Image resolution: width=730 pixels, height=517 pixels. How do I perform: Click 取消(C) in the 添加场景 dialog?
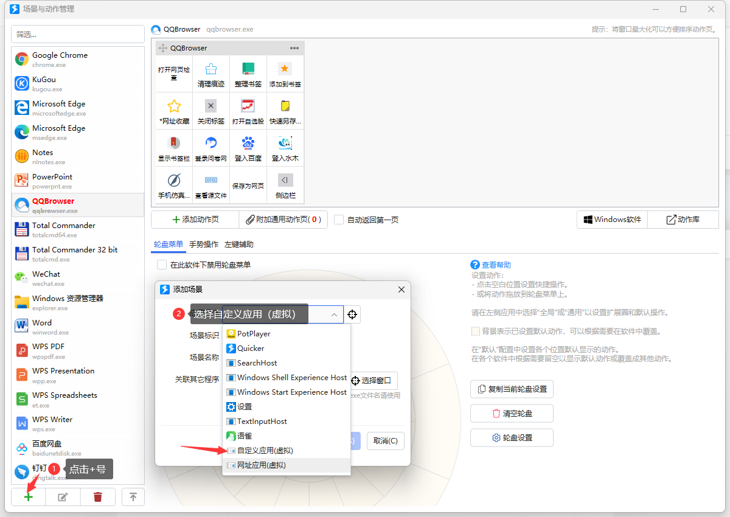click(x=386, y=441)
